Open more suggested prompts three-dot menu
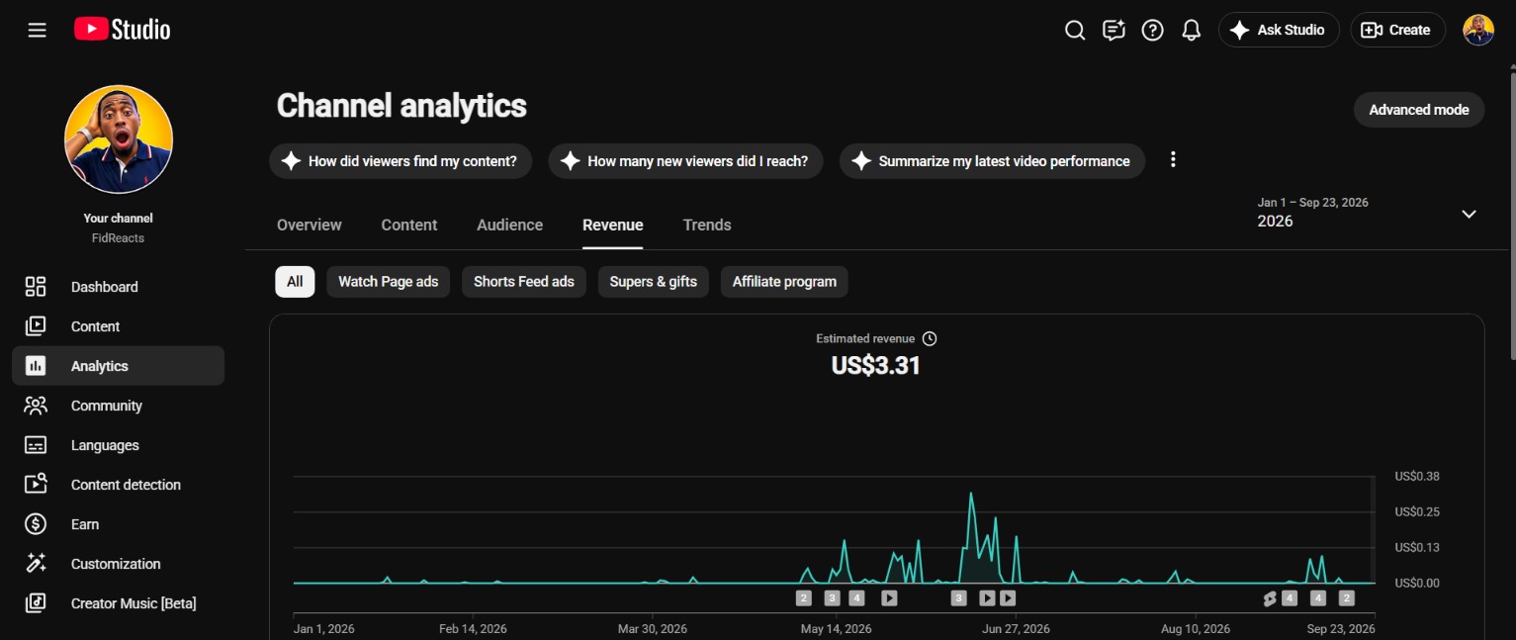The width and height of the screenshot is (1516, 640). pos(1173,159)
